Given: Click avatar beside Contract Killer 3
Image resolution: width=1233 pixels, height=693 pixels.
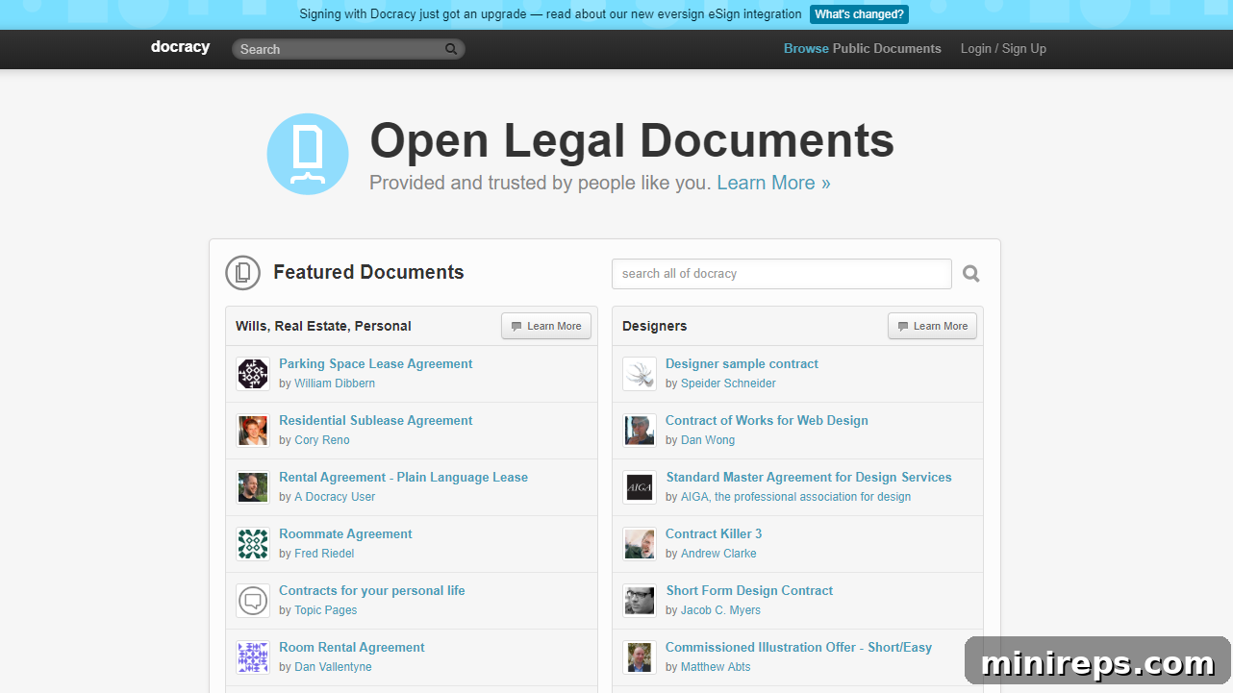Looking at the screenshot, I should pos(640,544).
